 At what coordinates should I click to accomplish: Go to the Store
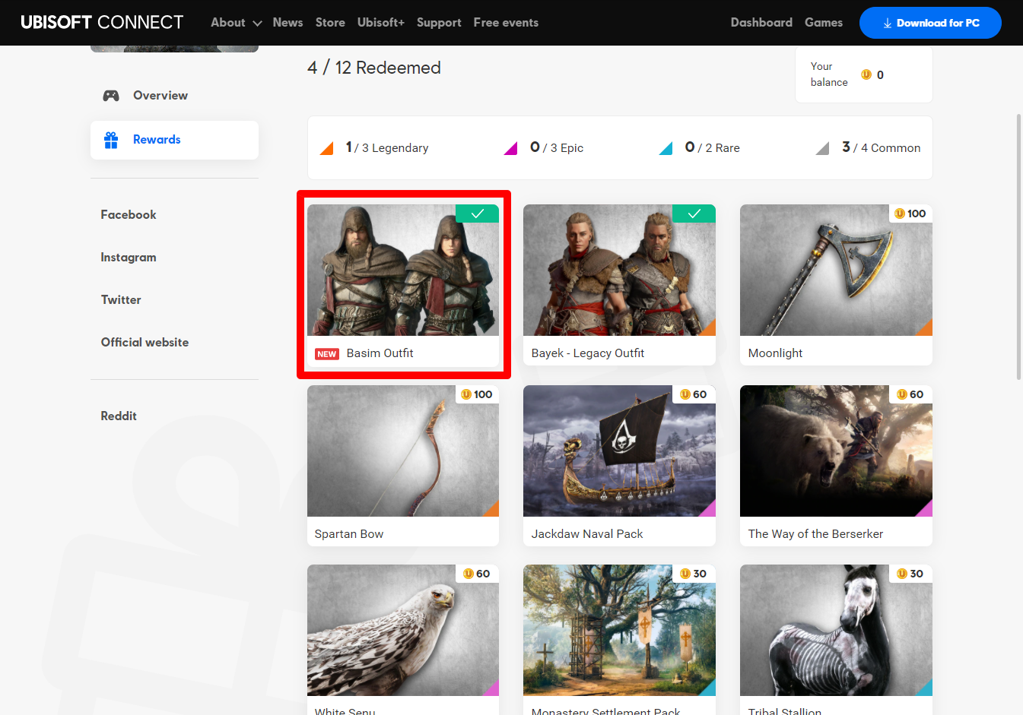(330, 23)
